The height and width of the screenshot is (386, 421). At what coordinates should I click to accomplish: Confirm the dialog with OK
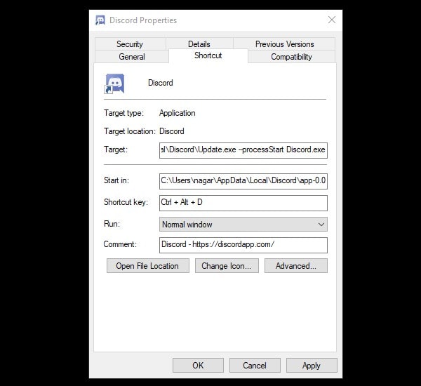tap(198, 365)
